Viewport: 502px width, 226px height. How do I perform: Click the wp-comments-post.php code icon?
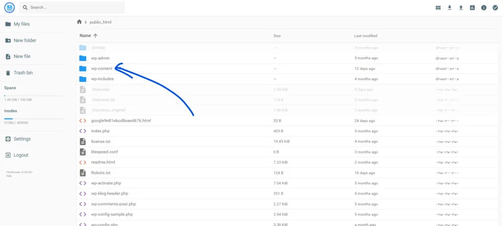click(x=82, y=204)
